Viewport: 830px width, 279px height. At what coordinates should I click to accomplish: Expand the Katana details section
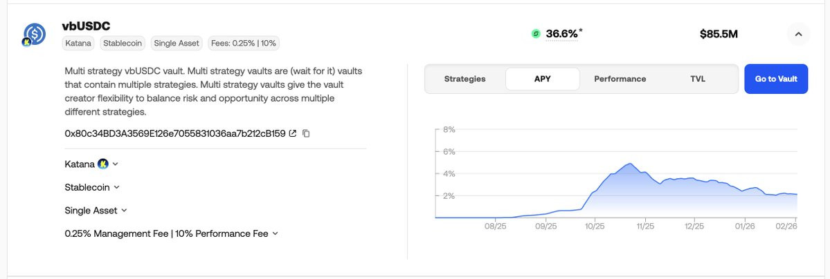click(x=115, y=164)
